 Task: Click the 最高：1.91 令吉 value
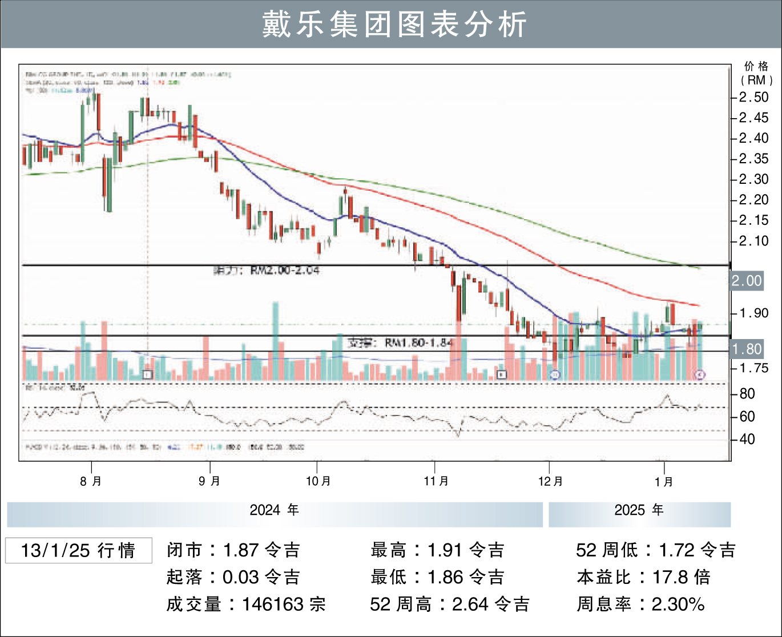point(438,550)
